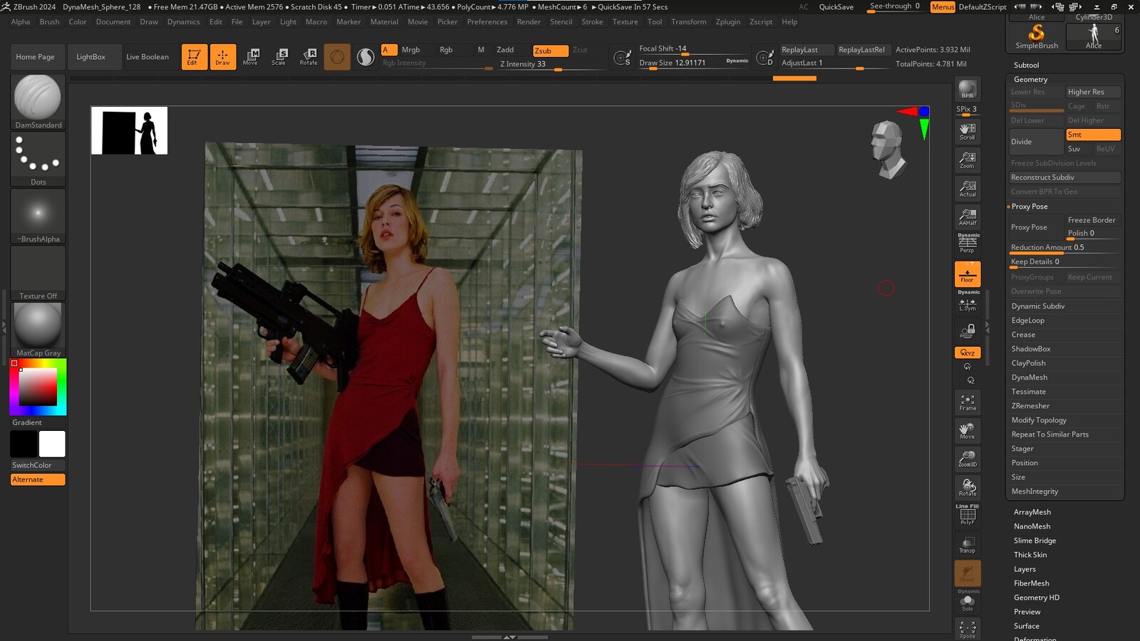Toggle the Floor grid
1140x641 pixels.
click(968, 274)
